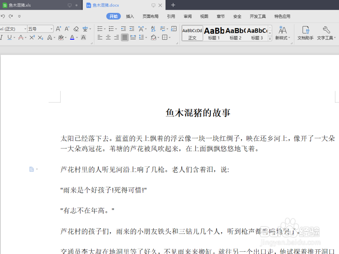Click the sort A-Z icon
The width and height of the screenshot is (339, 254).
pyautogui.click(x=153, y=29)
